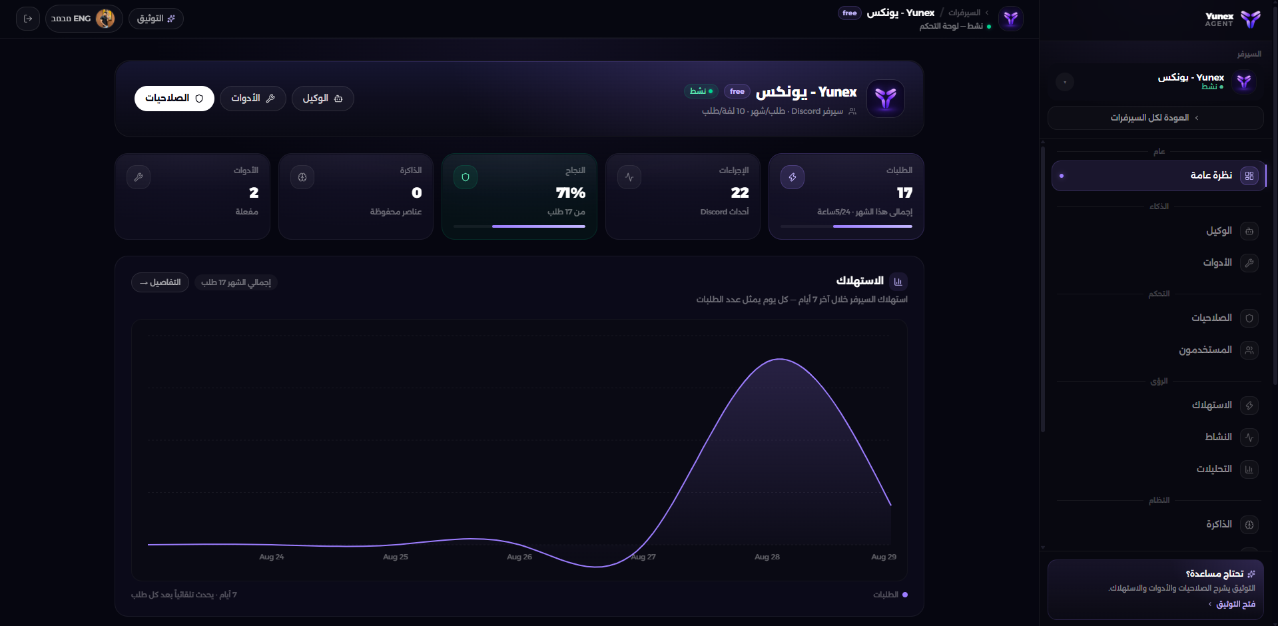Click the 2 value in the الأدوات card
1278x626 pixels.
click(254, 193)
